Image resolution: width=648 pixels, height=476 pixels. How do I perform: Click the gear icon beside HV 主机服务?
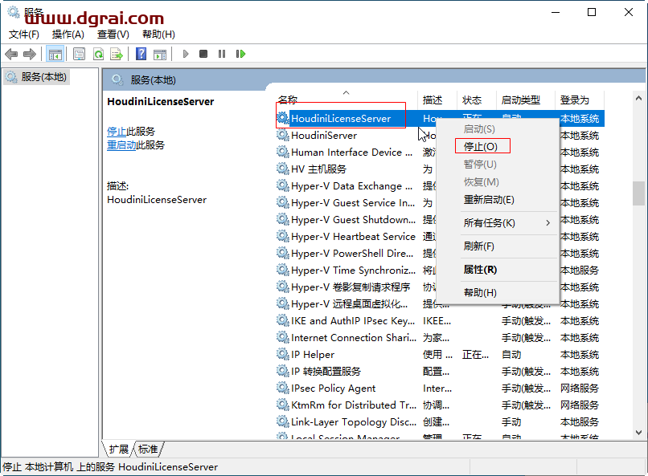pos(283,169)
